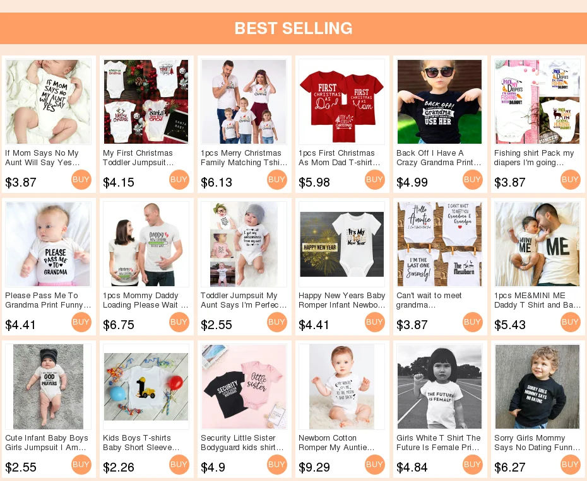Image resolution: width=587 pixels, height=481 pixels.
Task: Open Fishing shirt Pack my diapers title link
Action: click(x=534, y=158)
